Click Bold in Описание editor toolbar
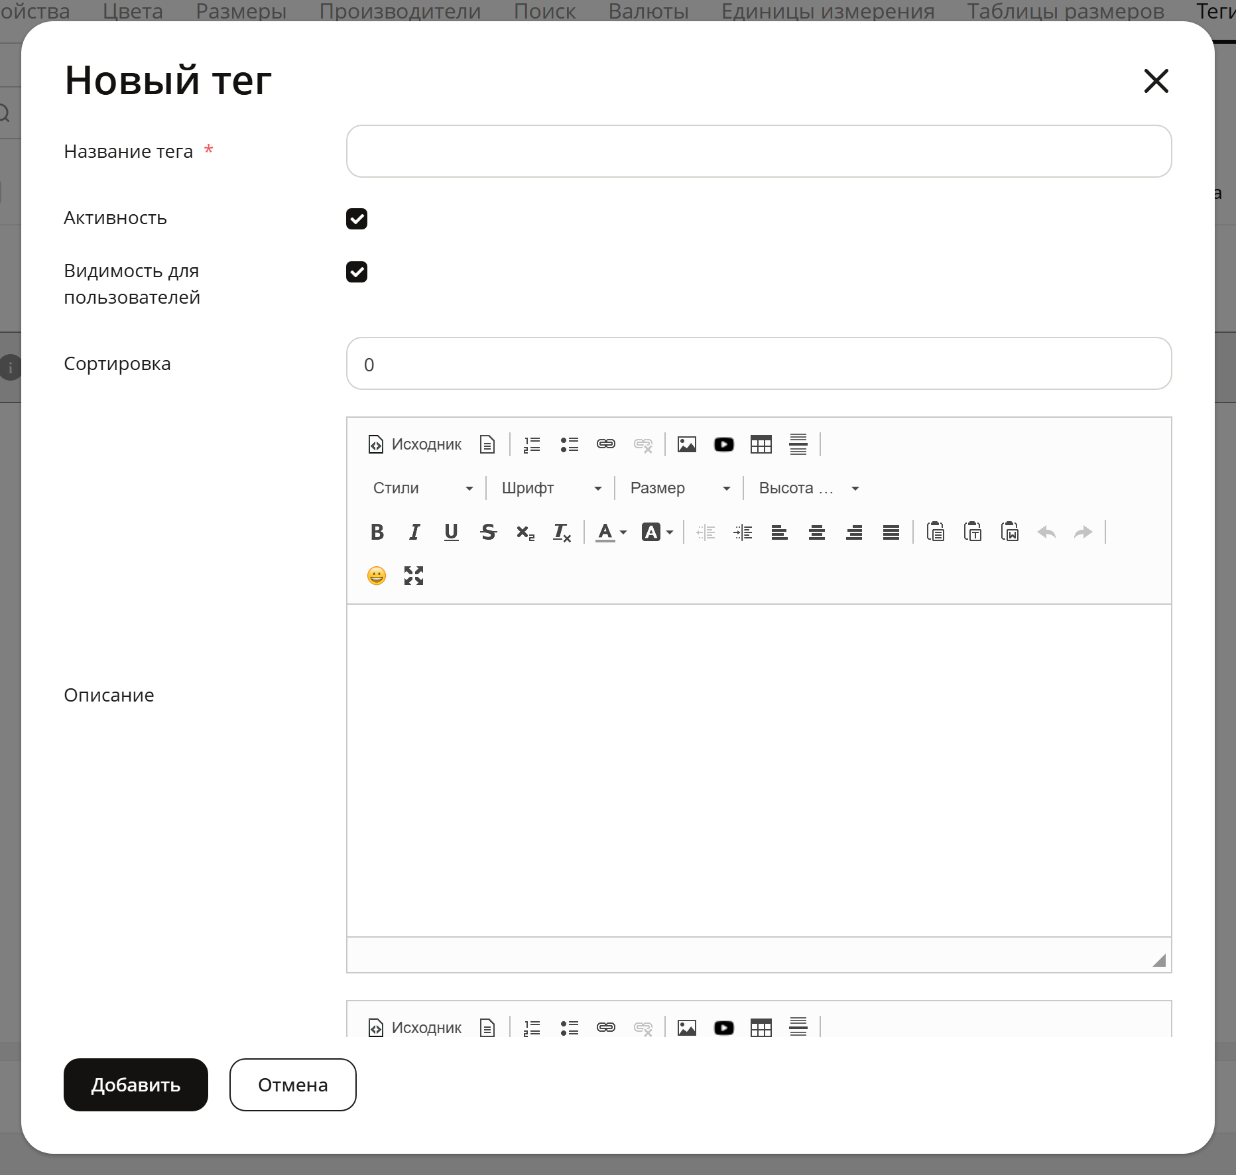The width and height of the screenshot is (1236, 1175). pos(377,532)
